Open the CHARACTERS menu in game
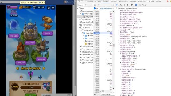Image resolution: width=171 pixels, height=96 pixels. 30,43
